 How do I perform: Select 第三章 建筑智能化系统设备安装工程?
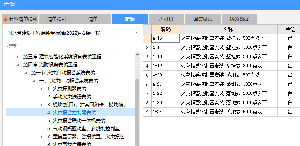[x=62, y=57]
